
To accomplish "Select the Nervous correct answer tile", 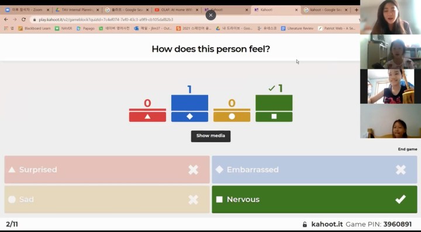I will pos(315,199).
